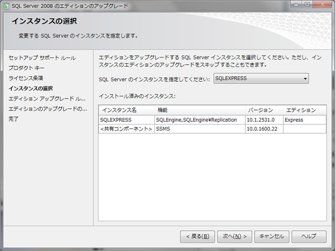335x251 pixels.
Task: Select the エディションのアップグレードの... step
Action: [x=48, y=109]
